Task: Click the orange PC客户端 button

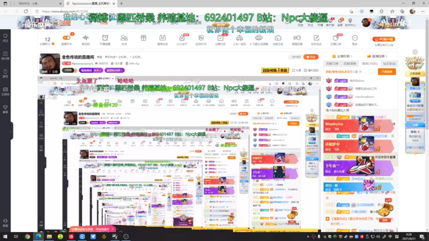Action: pos(384,39)
